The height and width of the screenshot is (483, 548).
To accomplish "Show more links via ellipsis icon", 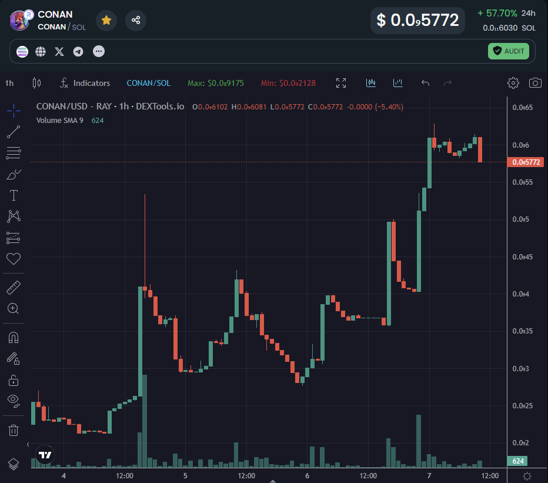I will point(99,51).
